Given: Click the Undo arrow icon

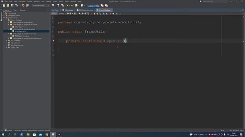Looking at the screenshot, I should pos(23,5).
